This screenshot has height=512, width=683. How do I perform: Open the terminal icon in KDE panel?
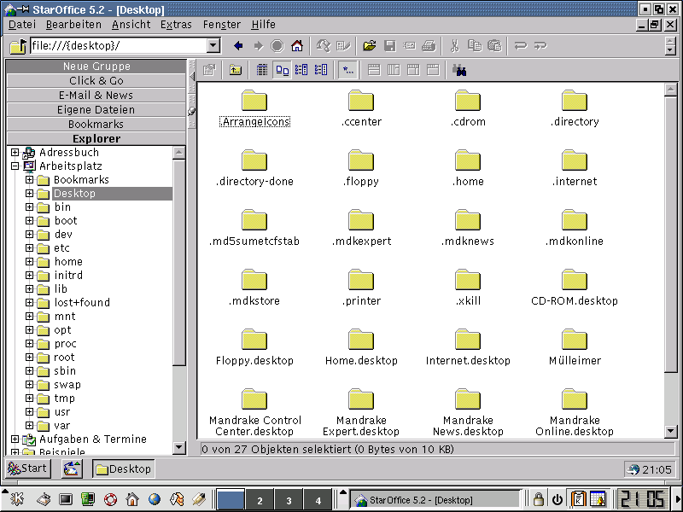pos(66,499)
